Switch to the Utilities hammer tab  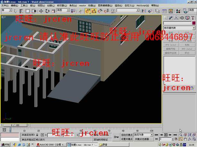(193, 18)
